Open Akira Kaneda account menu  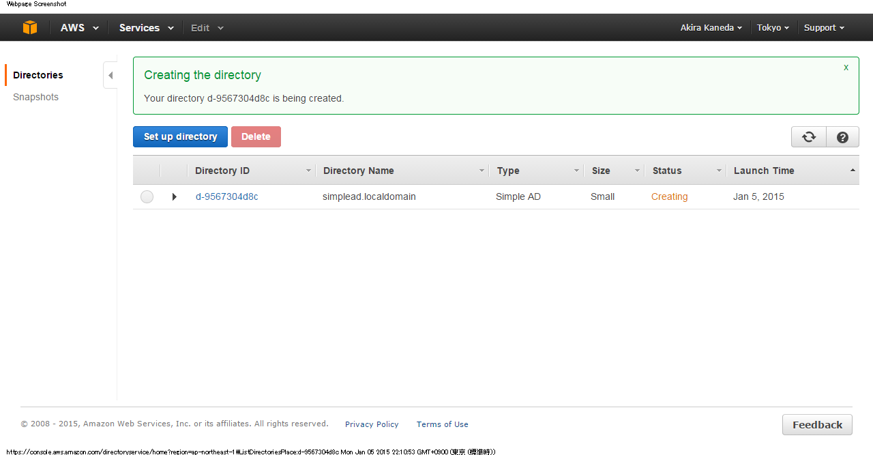(x=711, y=28)
